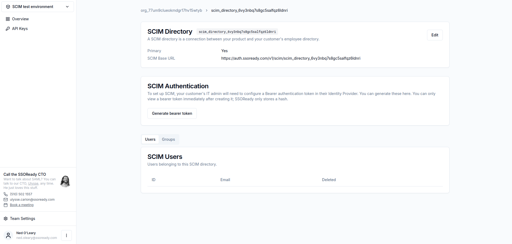Click the API Keys key icon
This screenshot has height=244, width=512.
pyautogui.click(x=8, y=29)
